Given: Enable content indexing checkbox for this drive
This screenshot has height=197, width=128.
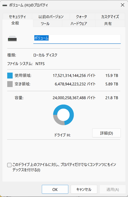Looking at the screenshot, I should [x=9, y=165].
